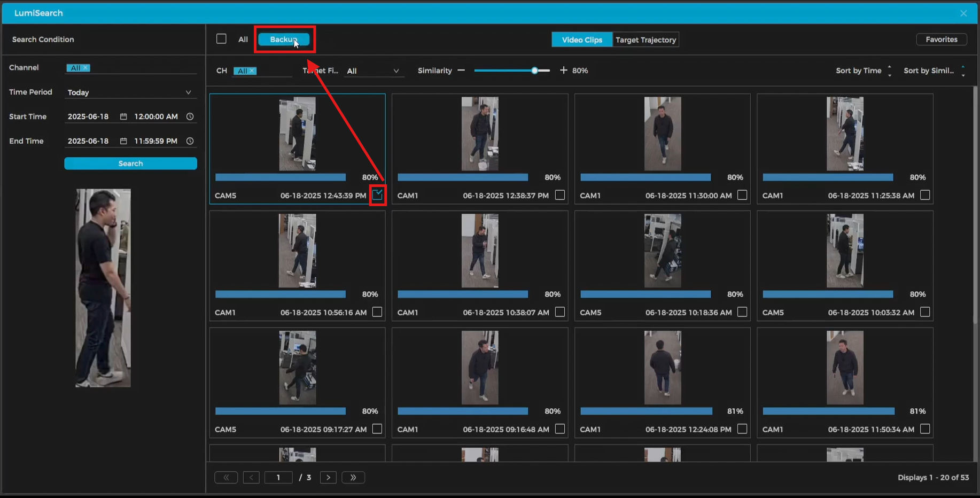Switch to the Target Trajectory tab
The width and height of the screenshot is (980, 498).
pyautogui.click(x=645, y=40)
